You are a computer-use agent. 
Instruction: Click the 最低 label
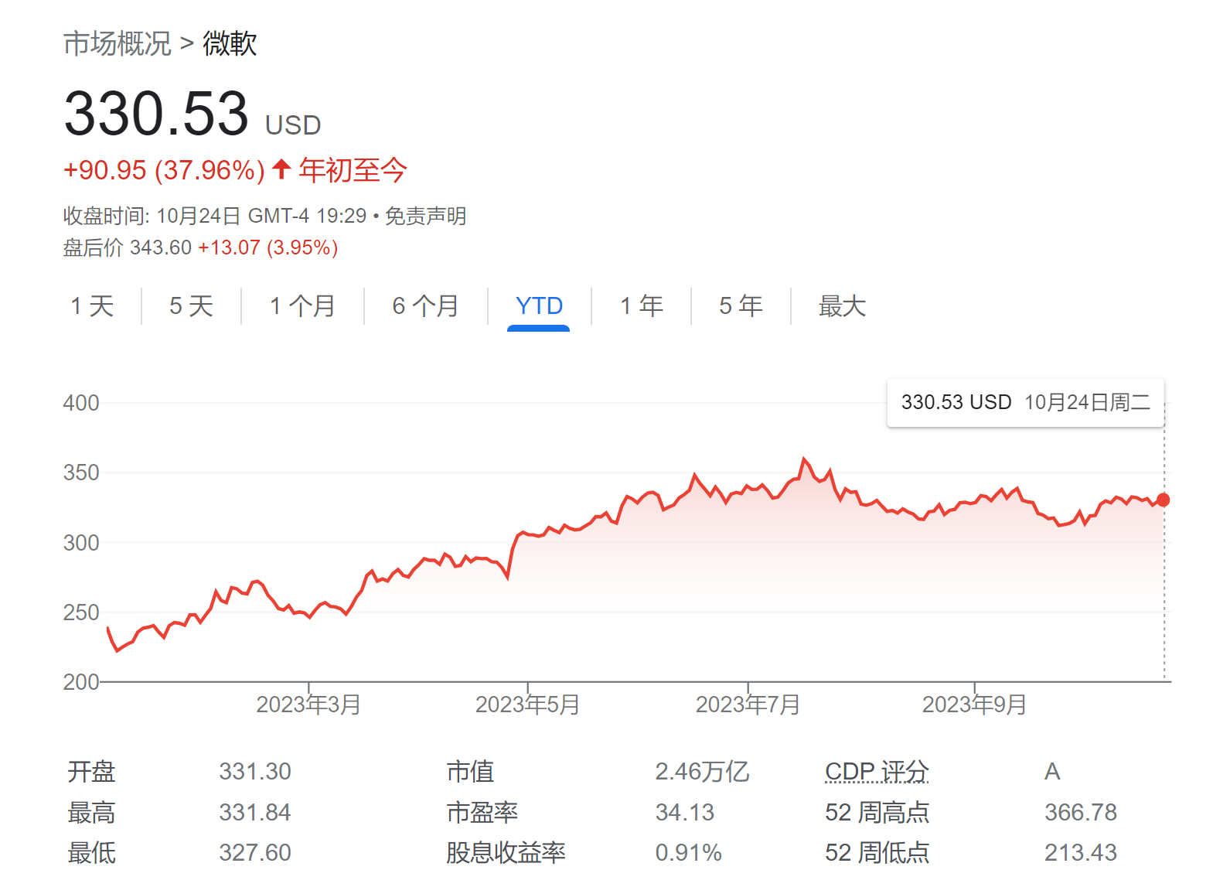tap(91, 853)
